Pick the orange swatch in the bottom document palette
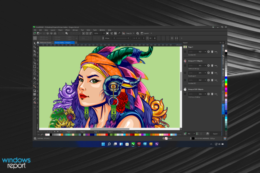Screen dimensions: 260x173 pyautogui.click(x=62, y=135)
